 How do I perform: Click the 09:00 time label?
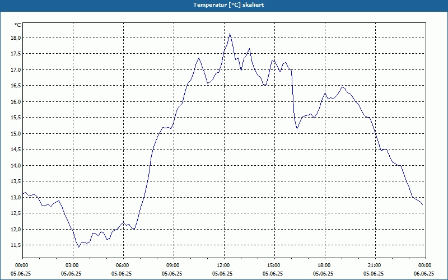pos(174,265)
